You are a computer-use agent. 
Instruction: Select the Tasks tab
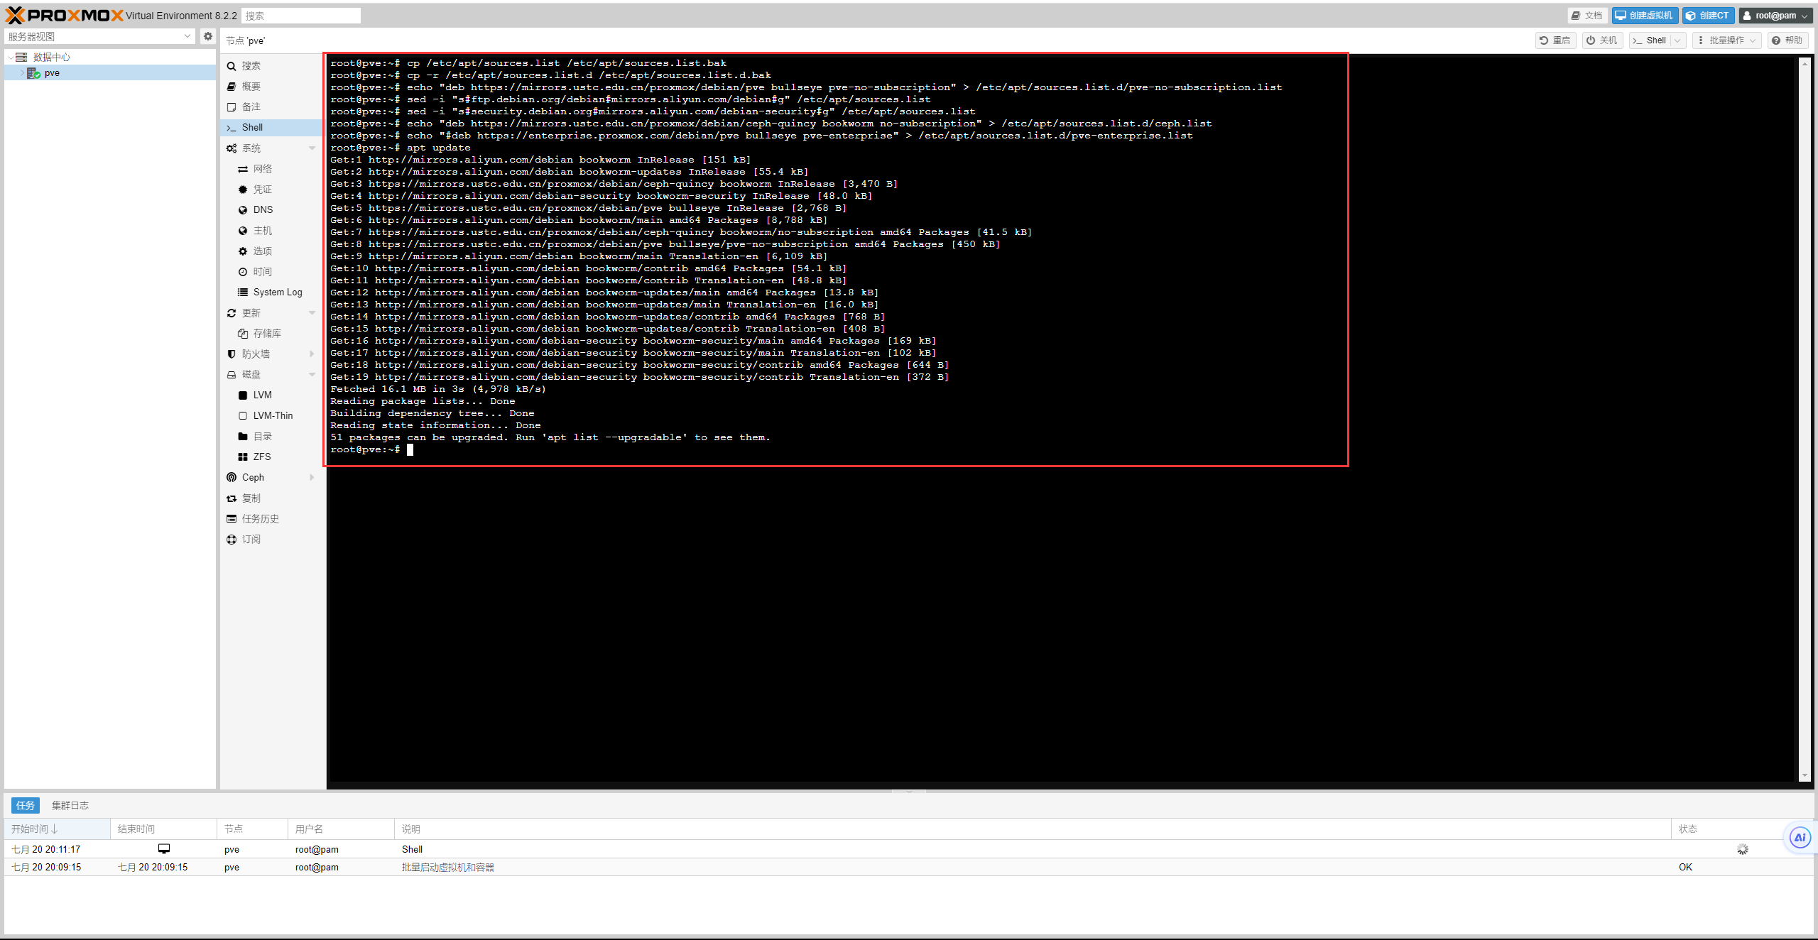(25, 805)
